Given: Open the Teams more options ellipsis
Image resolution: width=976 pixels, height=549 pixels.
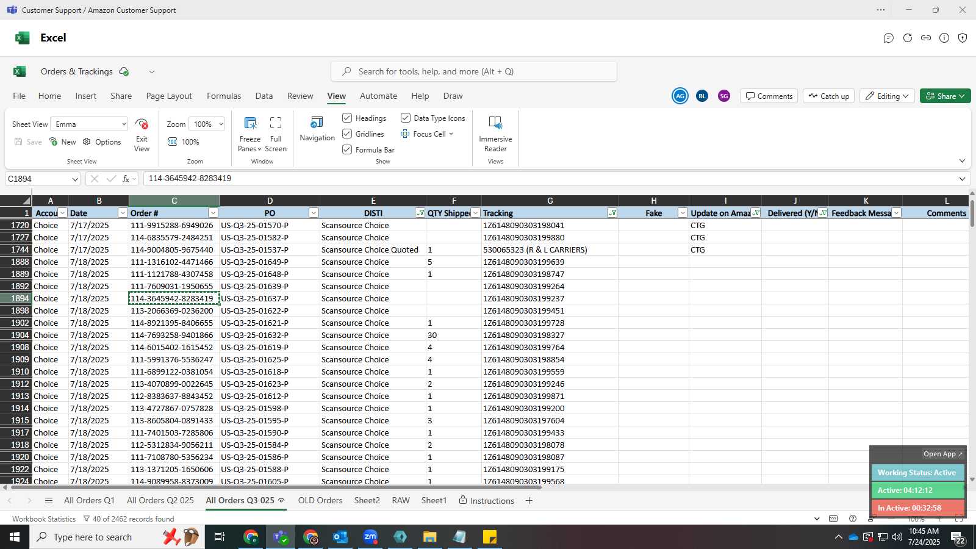Looking at the screenshot, I should point(881,10).
